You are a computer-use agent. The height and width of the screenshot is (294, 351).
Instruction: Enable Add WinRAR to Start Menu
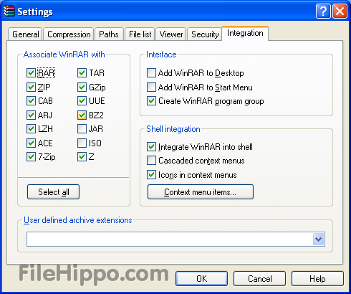151,87
